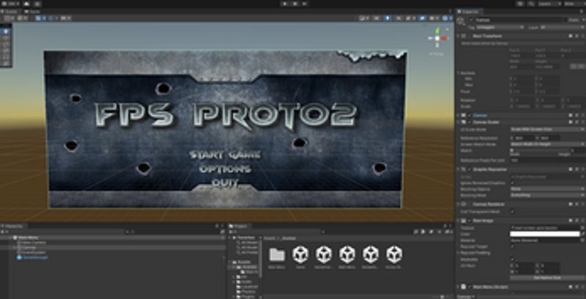The image size is (586, 299).
Task: Click the Match width-height slider
Action: pos(542,150)
